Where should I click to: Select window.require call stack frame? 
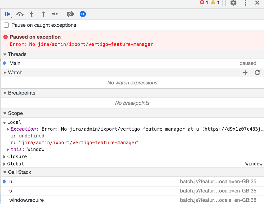coord(132,200)
